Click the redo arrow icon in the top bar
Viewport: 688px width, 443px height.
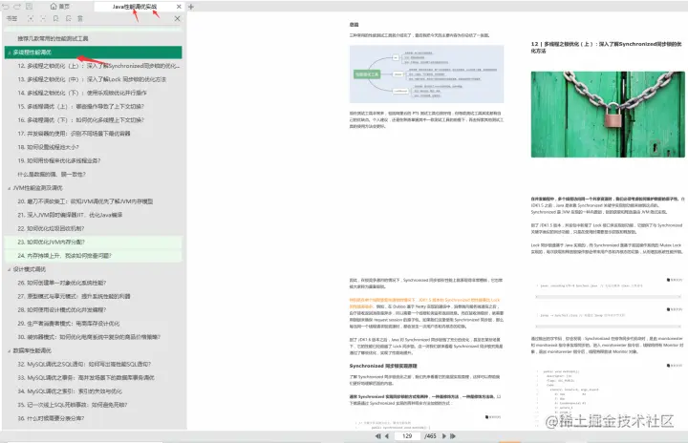pos(16,6)
